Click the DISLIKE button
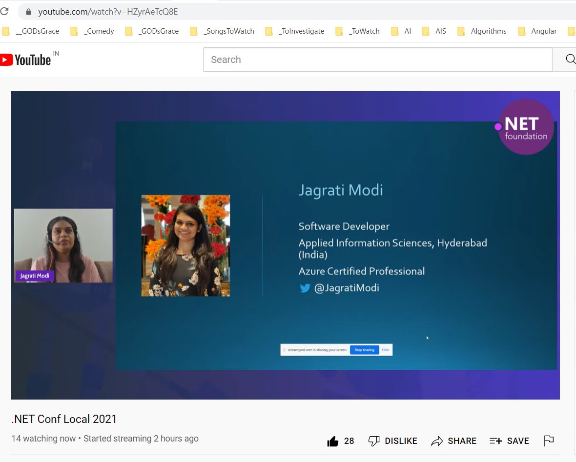 [392, 441]
